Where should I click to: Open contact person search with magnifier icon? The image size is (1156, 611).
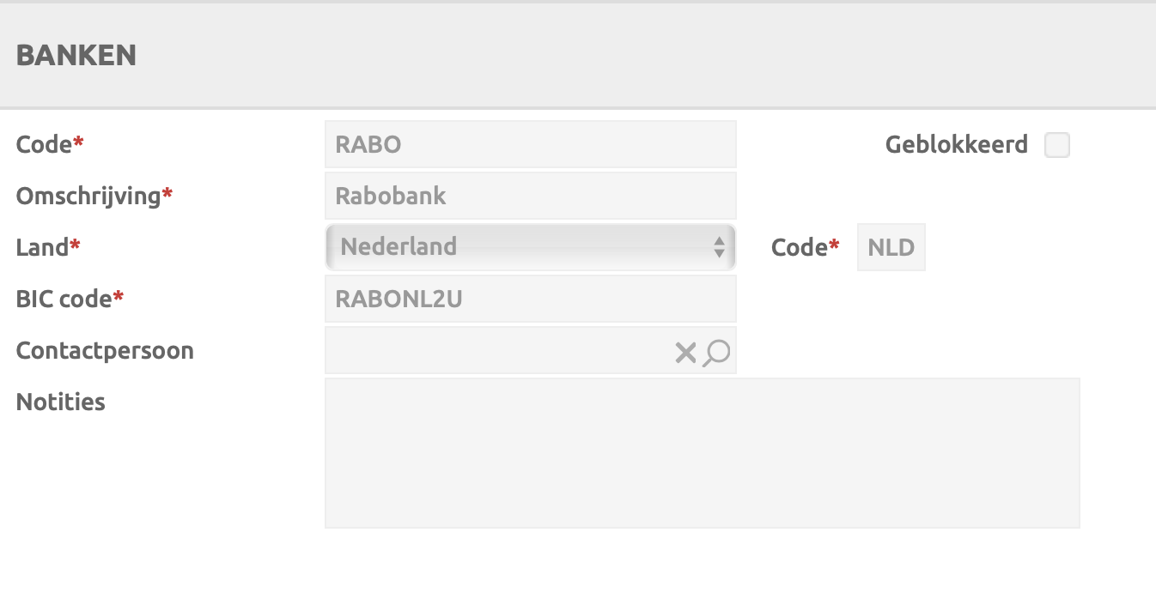(x=716, y=352)
